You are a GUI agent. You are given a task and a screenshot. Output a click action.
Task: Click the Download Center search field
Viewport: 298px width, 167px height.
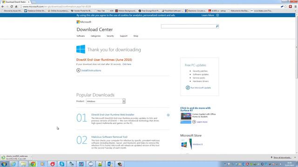coord(188,26)
